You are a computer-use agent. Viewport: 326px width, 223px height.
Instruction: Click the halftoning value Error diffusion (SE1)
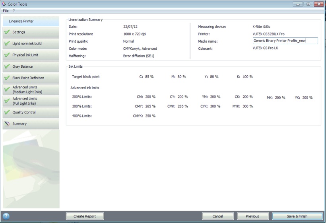(138, 56)
